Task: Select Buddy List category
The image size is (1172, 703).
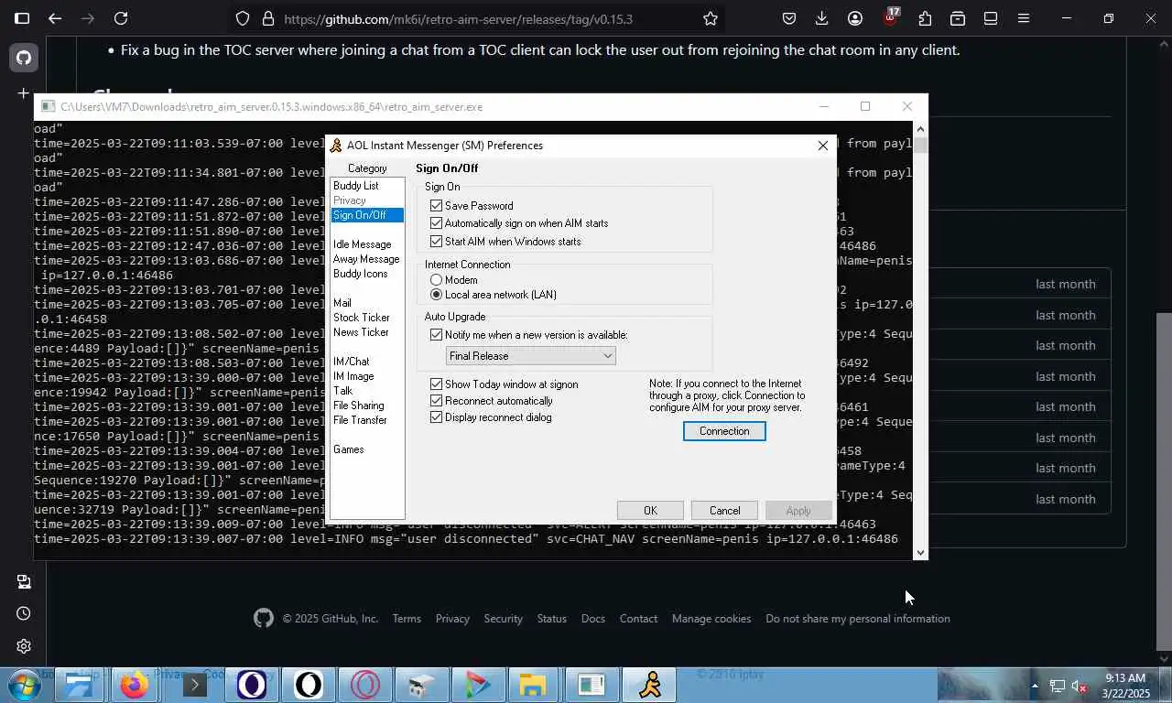Action: pos(356,186)
